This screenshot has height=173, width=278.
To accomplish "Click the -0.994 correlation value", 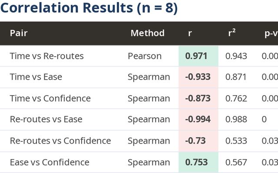I will [198, 119].
